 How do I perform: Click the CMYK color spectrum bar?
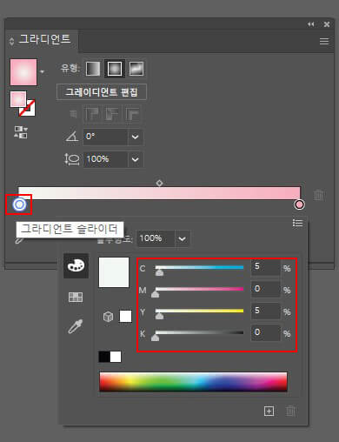[193, 382]
